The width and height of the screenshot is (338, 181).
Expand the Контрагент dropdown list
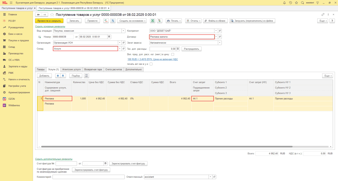pyautogui.click(x=216, y=31)
